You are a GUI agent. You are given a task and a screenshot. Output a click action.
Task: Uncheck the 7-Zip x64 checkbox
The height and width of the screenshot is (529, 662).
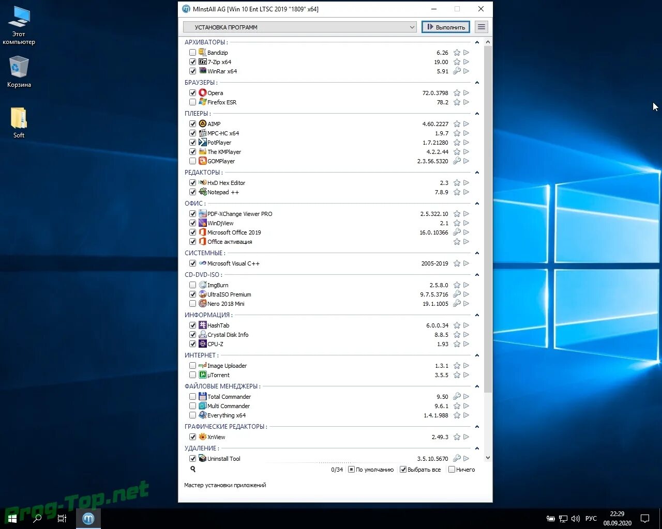[x=192, y=62]
